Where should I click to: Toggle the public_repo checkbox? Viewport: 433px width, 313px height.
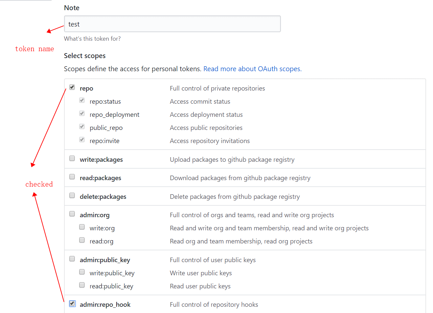coord(82,127)
